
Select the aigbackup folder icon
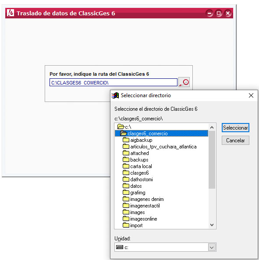(x=126, y=140)
